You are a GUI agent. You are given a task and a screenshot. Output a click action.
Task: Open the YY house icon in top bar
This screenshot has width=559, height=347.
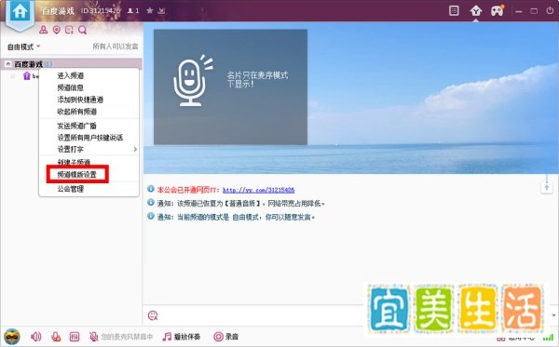pyautogui.click(x=475, y=11)
